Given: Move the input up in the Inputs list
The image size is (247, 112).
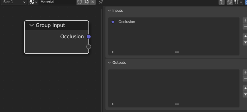Looking at the screenshot, I should [245, 36].
